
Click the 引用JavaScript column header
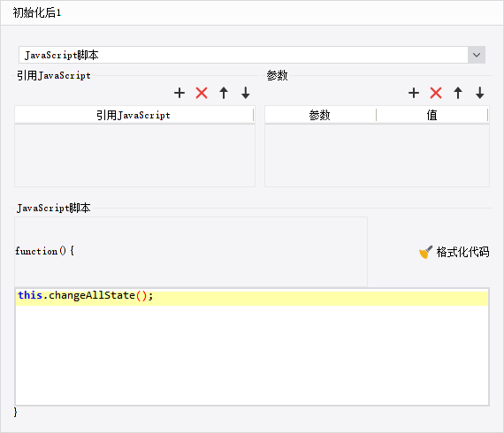[x=134, y=115]
